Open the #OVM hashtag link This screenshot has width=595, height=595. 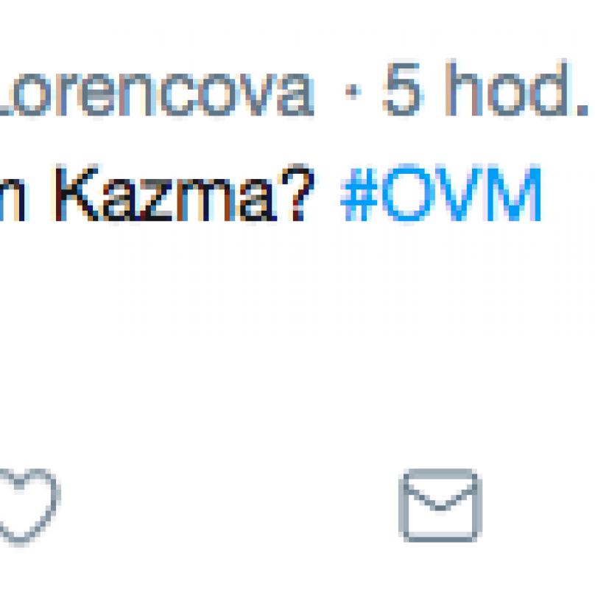tap(441, 192)
